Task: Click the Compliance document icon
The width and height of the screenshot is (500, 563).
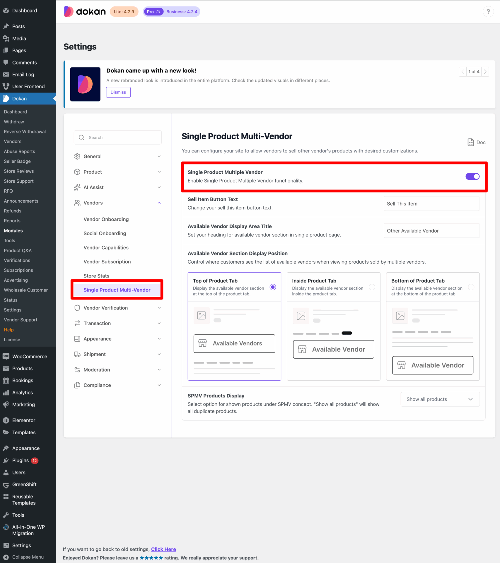Action: pyautogui.click(x=77, y=385)
